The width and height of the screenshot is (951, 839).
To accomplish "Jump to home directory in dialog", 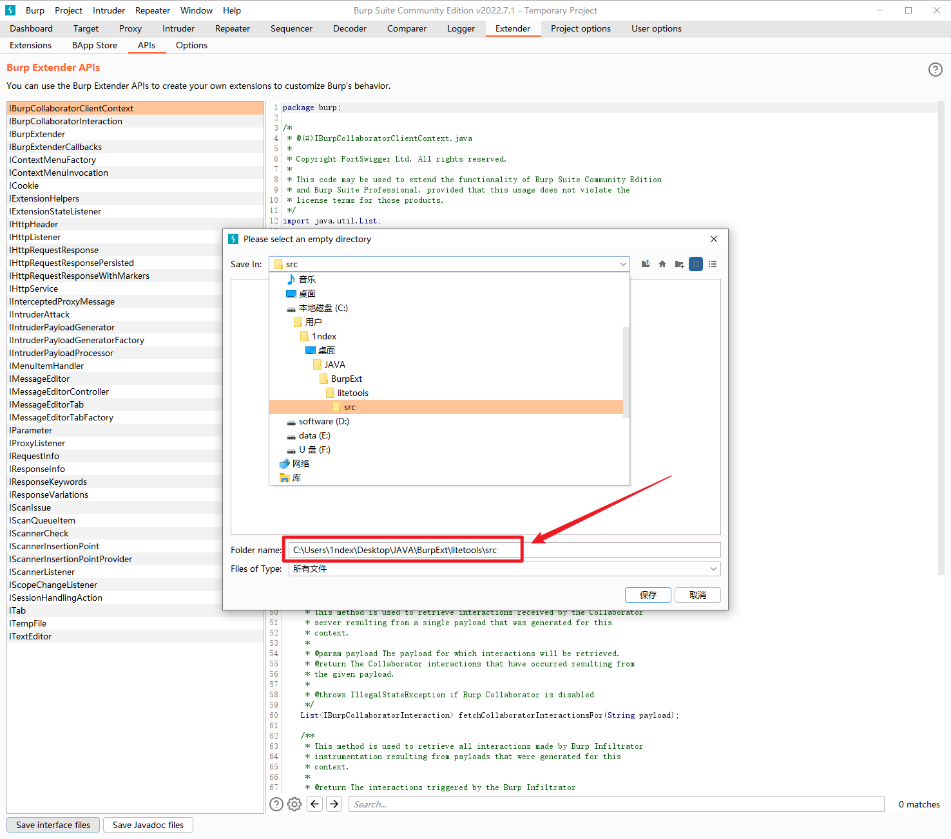I will click(662, 264).
